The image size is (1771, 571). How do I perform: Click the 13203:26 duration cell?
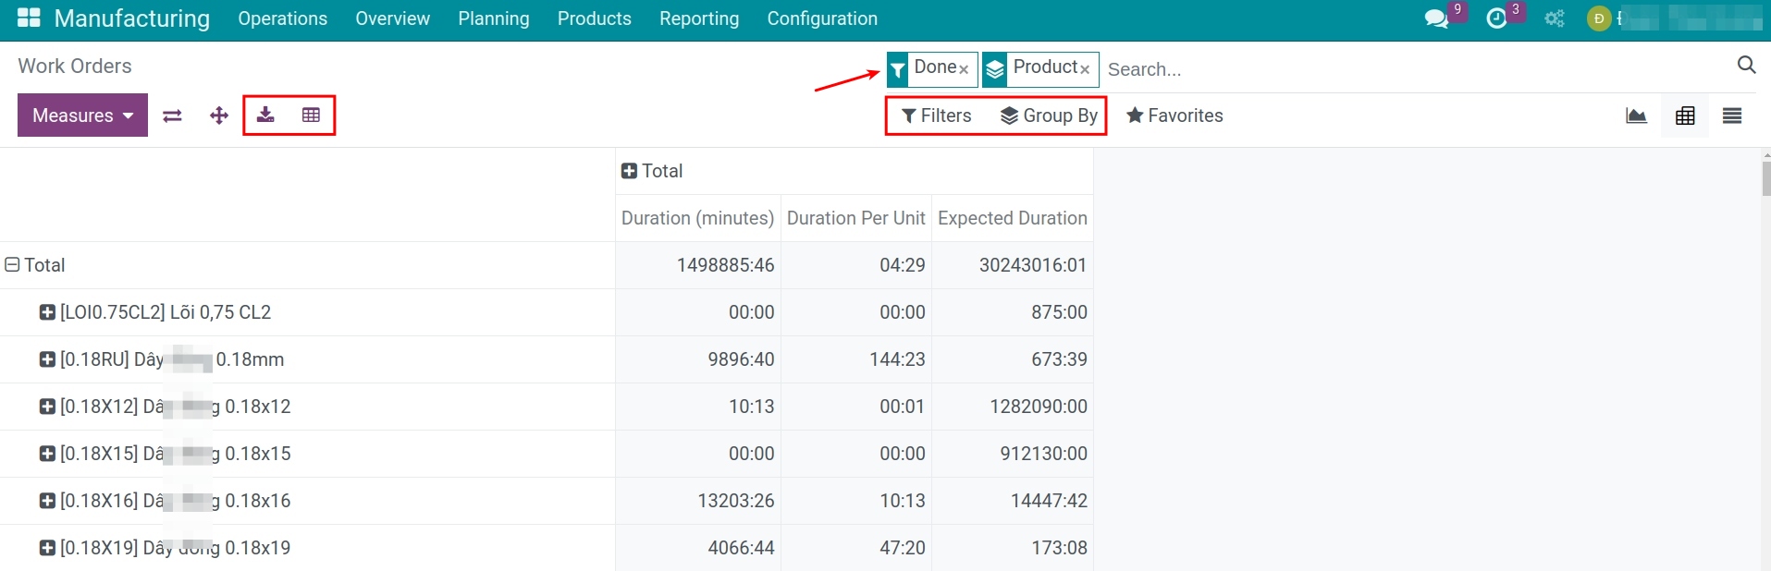[697, 501]
